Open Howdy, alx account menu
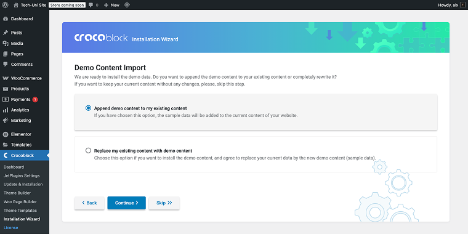 452,5
